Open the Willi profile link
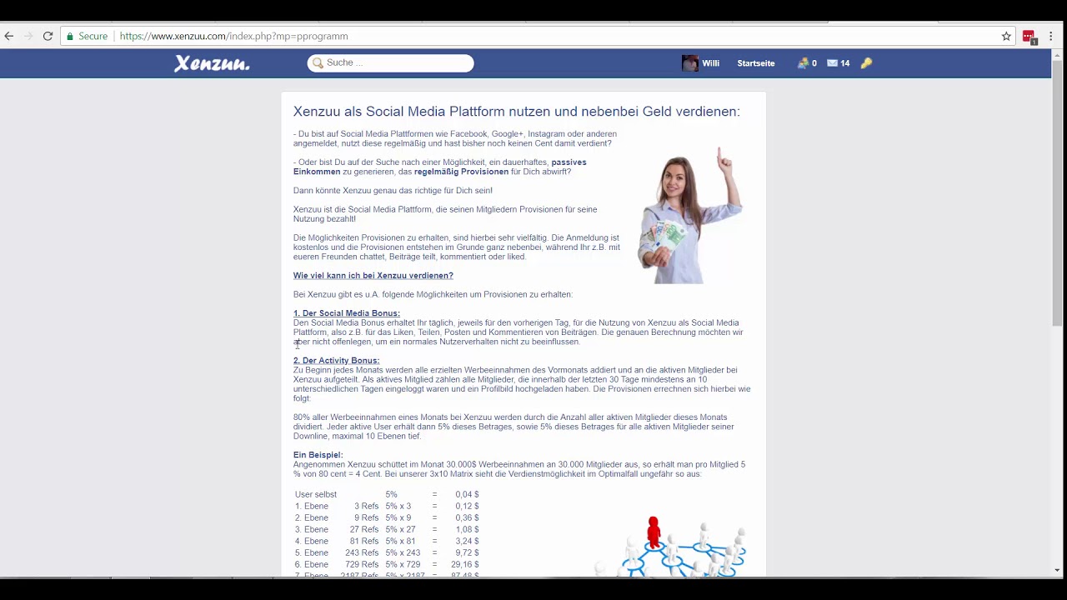The image size is (1067, 600). 710,63
